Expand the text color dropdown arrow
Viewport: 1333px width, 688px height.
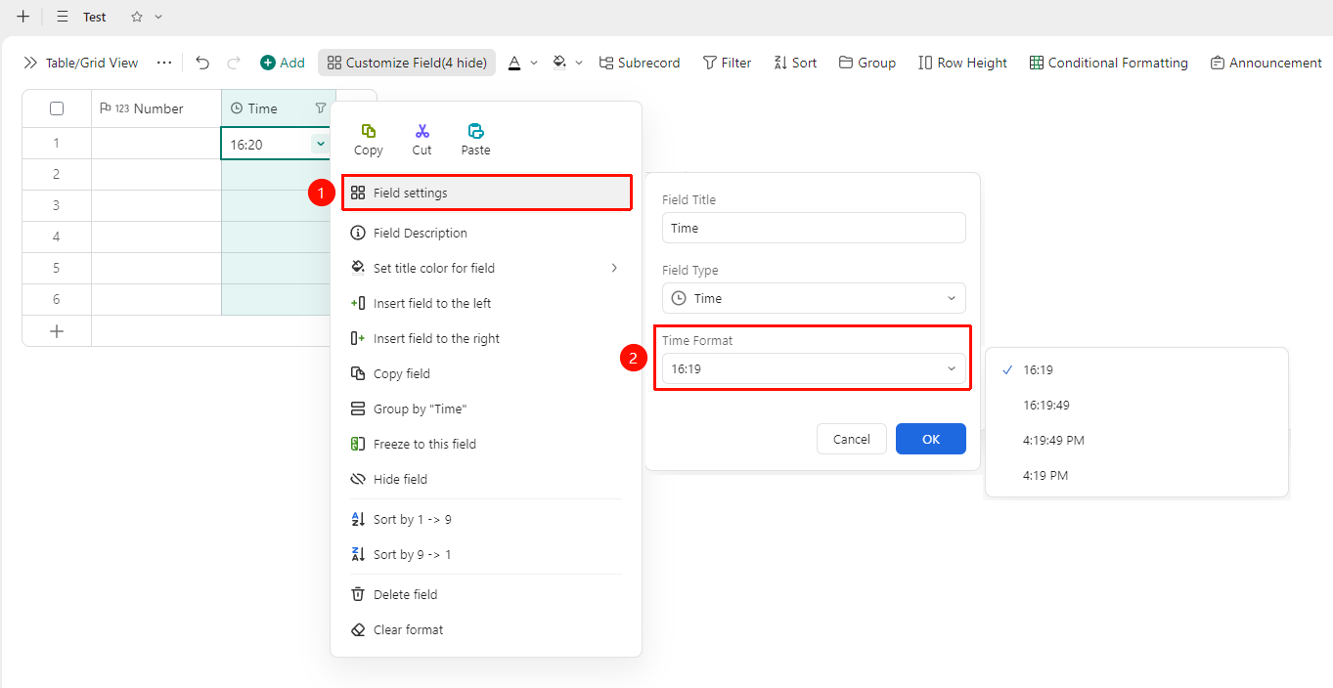(534, 63)
